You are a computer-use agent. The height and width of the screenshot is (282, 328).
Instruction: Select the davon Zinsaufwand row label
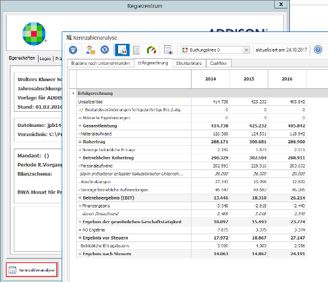pyautogui.click(x=100, y=214)
